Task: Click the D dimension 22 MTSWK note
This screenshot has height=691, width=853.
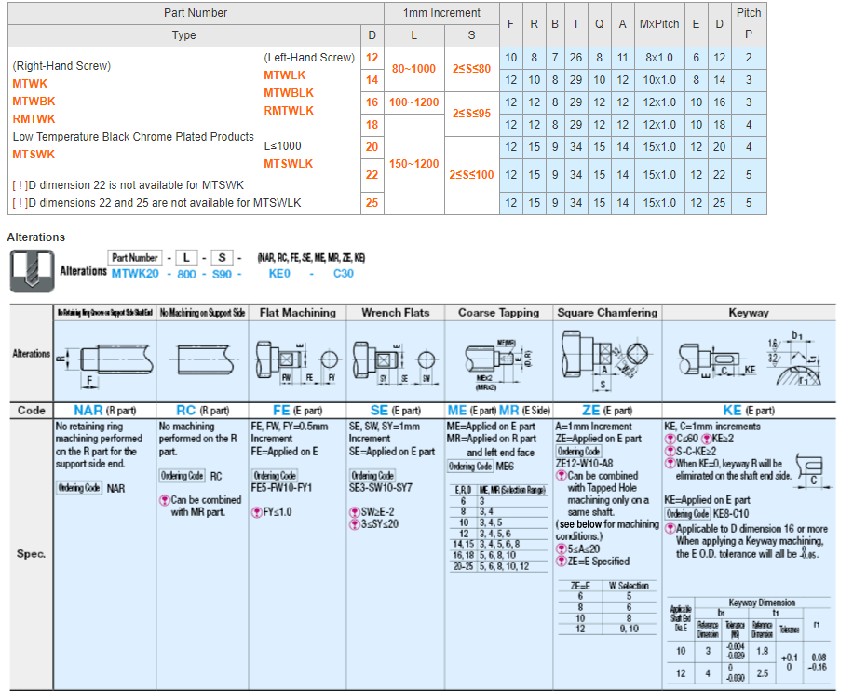Action: (x=129, y=185)
